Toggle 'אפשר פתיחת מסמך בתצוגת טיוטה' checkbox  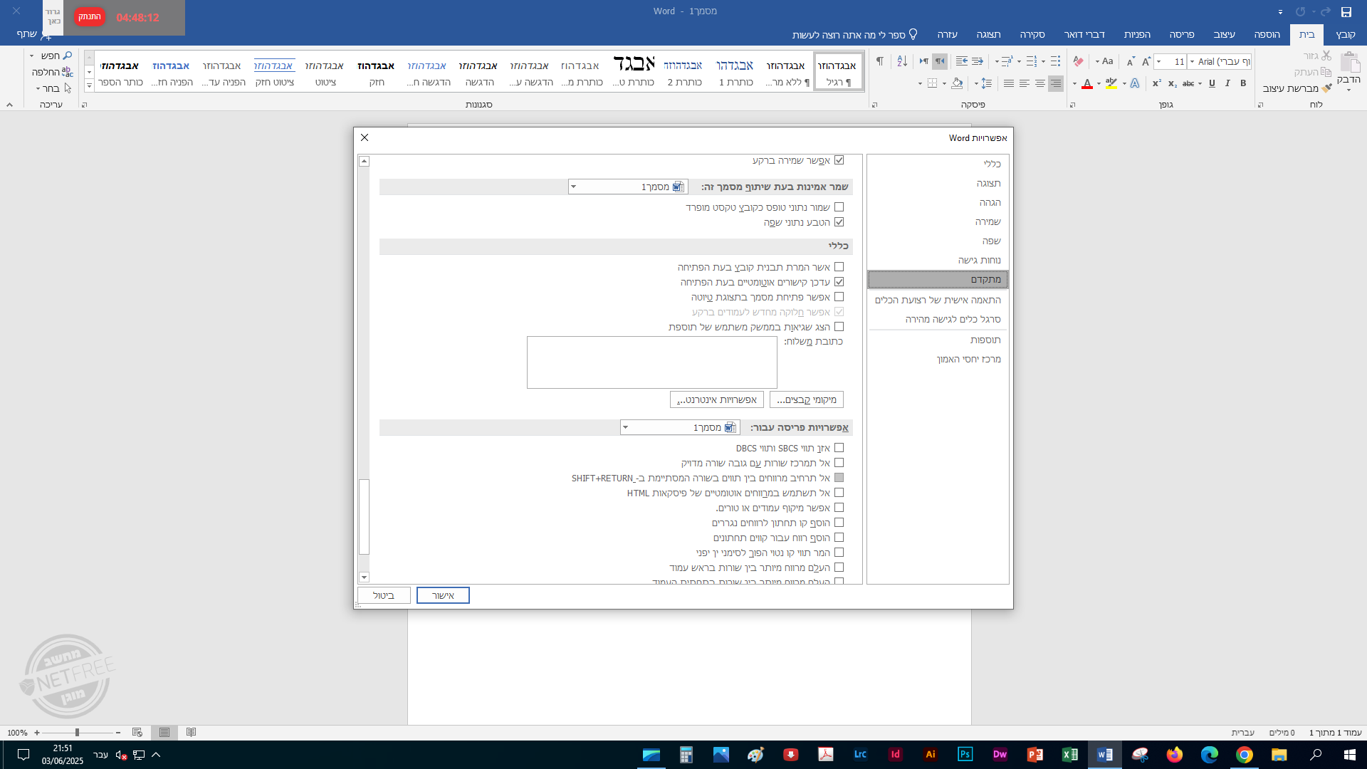tap(839, 297)
